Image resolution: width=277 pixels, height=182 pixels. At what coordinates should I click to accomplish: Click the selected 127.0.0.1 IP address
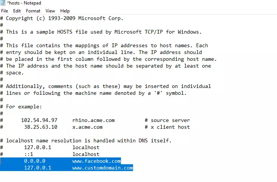(x=38, y=168)
